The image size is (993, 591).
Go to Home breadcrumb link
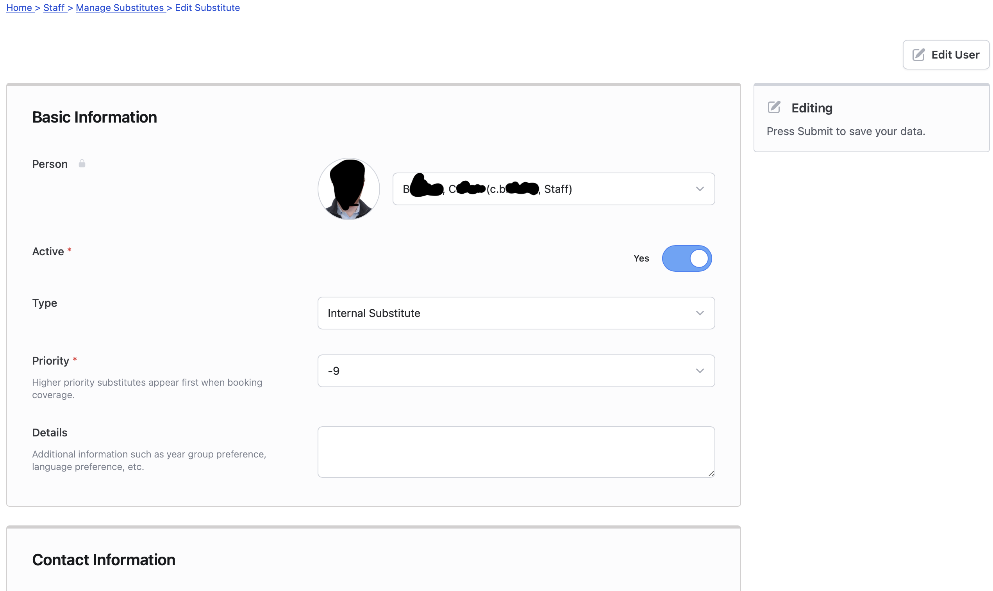click(x=19, y=7)
